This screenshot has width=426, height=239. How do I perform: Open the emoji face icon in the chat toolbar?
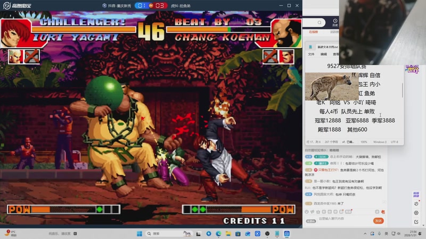coord(307,211)
